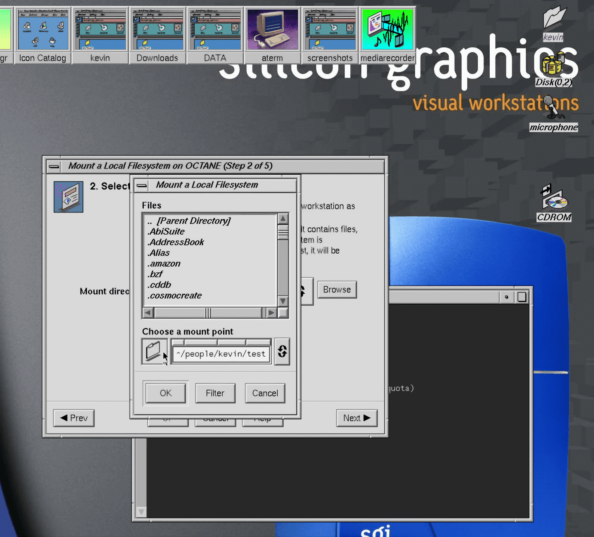Viewport: 594px width, 537px height.
Task: Open the kevin folder desktop icon
Action: tap(554, 23)
